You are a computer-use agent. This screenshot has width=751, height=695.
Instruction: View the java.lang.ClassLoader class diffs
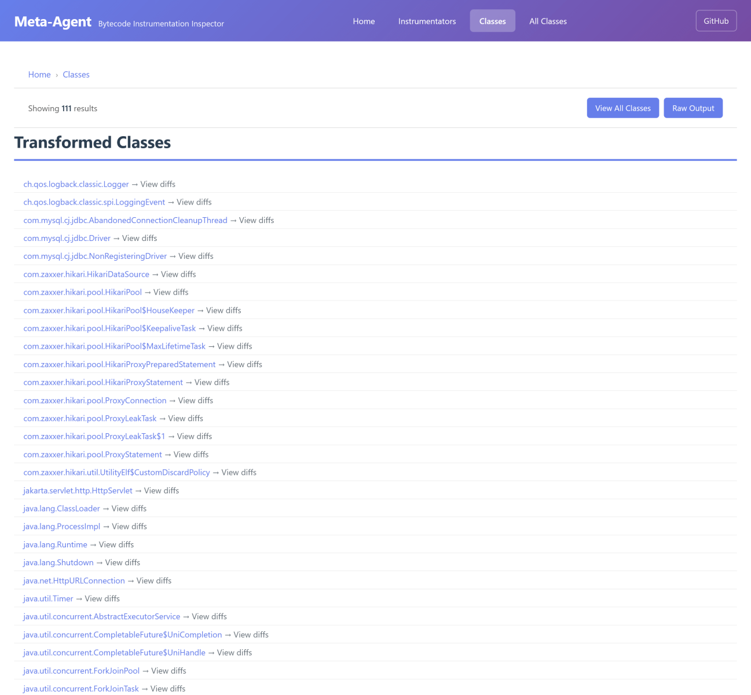[x=61, y=509]
